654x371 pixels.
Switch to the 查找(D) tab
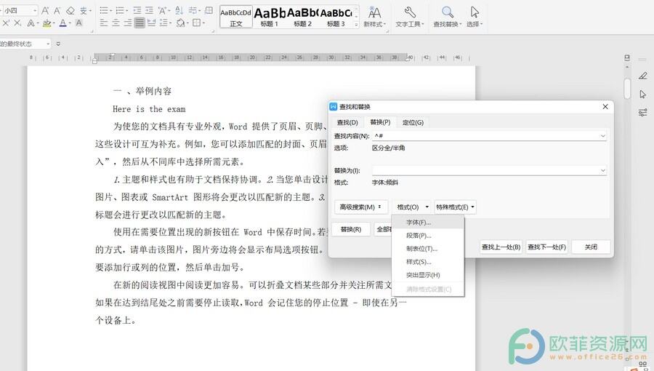point(347,122)
